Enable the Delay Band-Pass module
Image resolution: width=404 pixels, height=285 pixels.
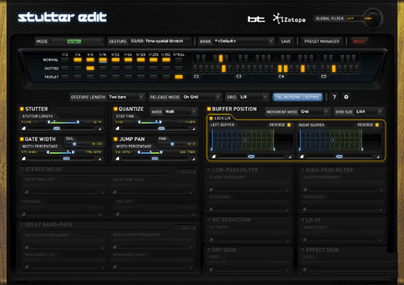22,224
